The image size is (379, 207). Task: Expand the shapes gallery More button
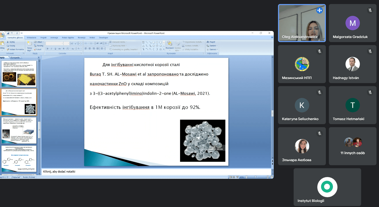click(164, 49)
